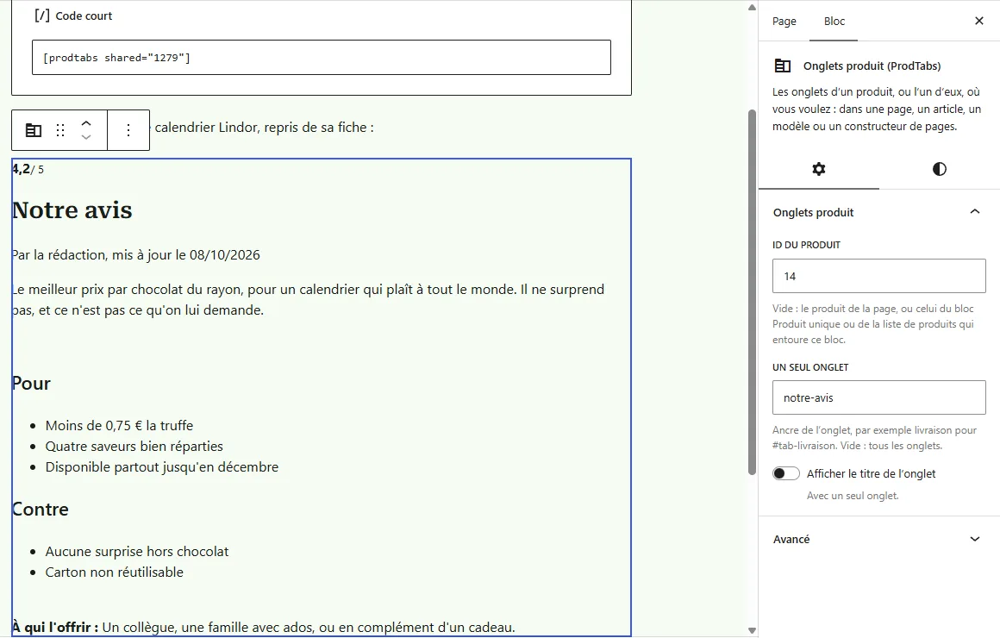Click the shortcode input with prodtabs shared
Image resolution: width=1000 pixels, height=638 pixels.
pyautogui.click(x=322, y=58)
